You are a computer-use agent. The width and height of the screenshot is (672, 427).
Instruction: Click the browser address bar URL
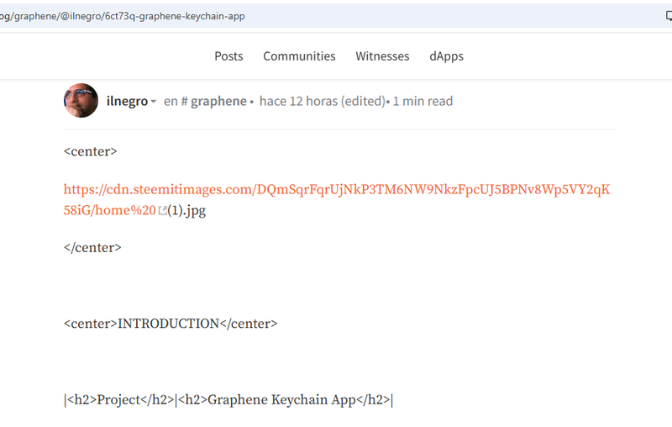point(126,16)
